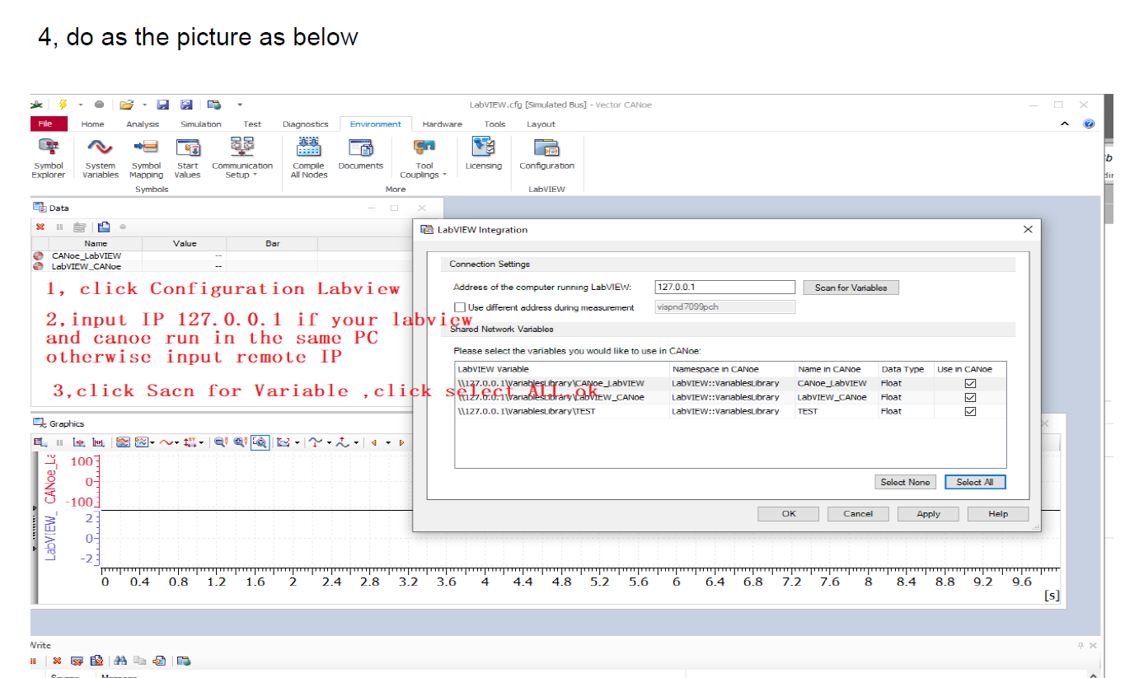Collapse the ribbon with the caret arrow

point(1065,124)
